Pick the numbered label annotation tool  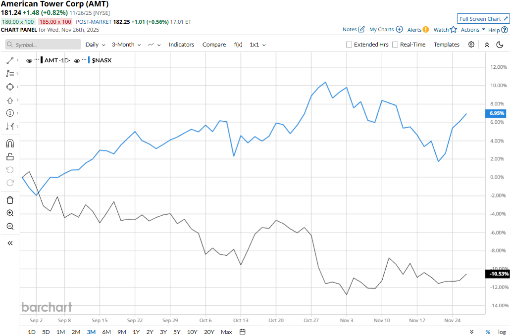(10, 113)
